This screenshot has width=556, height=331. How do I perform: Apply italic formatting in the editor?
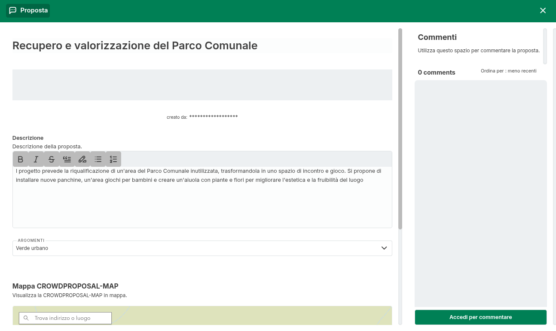click(36, 159)
